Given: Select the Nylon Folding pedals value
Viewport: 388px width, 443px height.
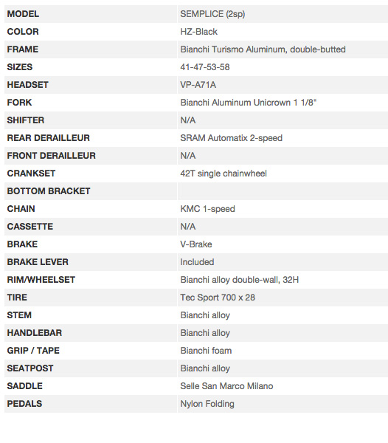Looking at the screenshot, I should click(207, 404).
